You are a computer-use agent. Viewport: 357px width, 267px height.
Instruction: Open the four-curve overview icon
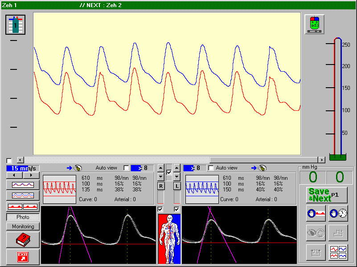tap(338, 252)
